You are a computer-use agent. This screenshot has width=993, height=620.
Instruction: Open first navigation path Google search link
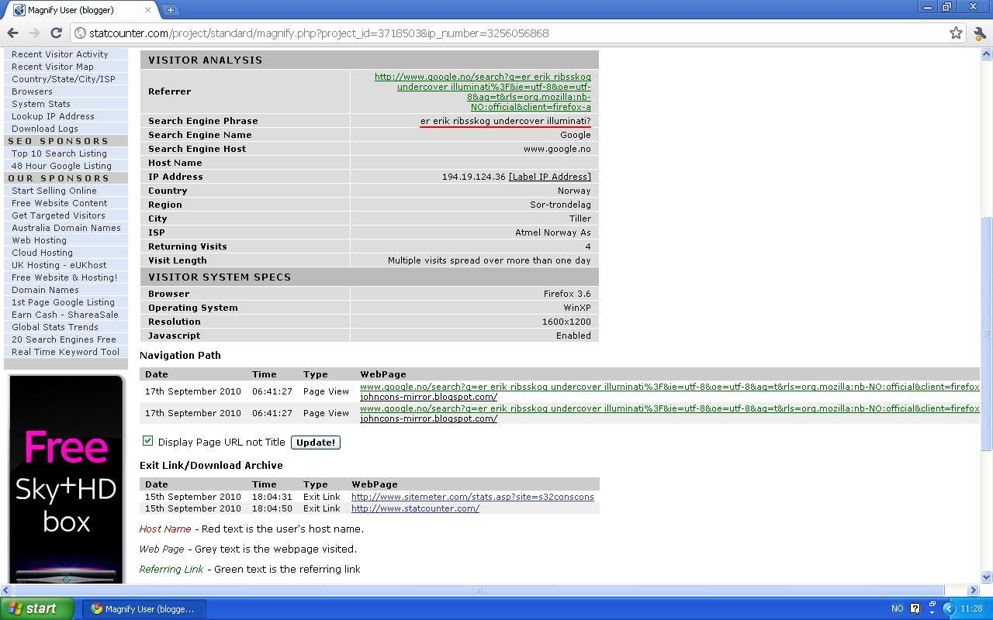tap(669, 387)
